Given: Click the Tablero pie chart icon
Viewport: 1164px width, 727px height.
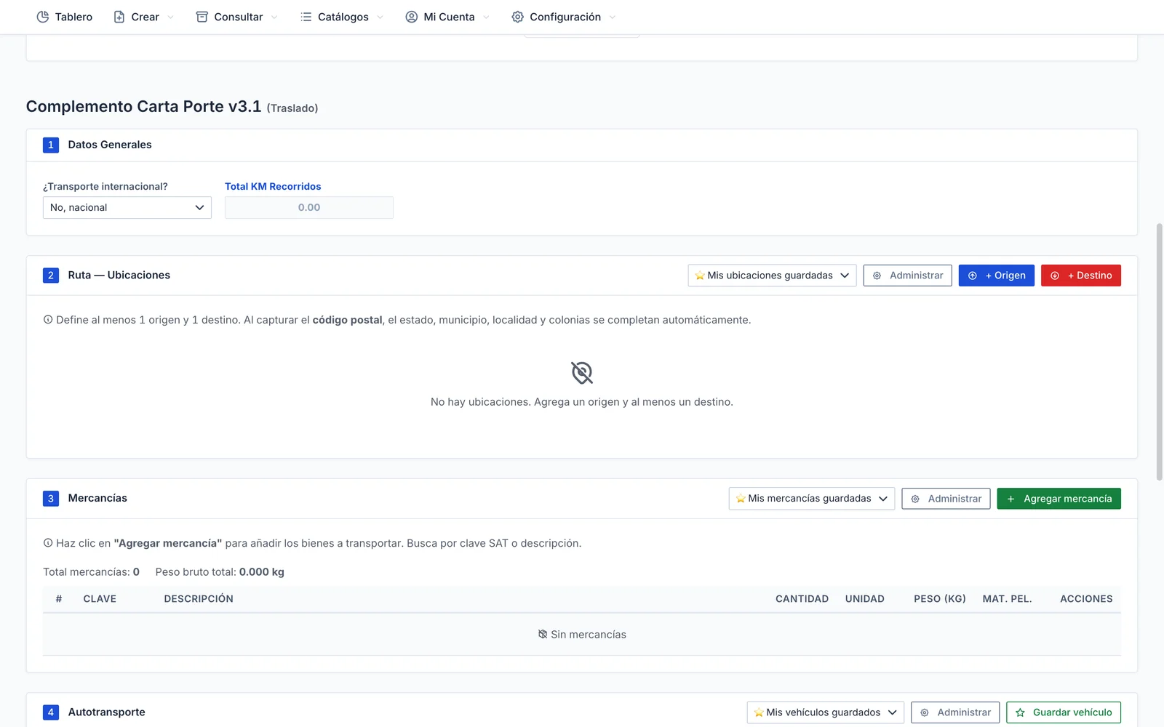Looking at the screenshot, I should point(43,17).
